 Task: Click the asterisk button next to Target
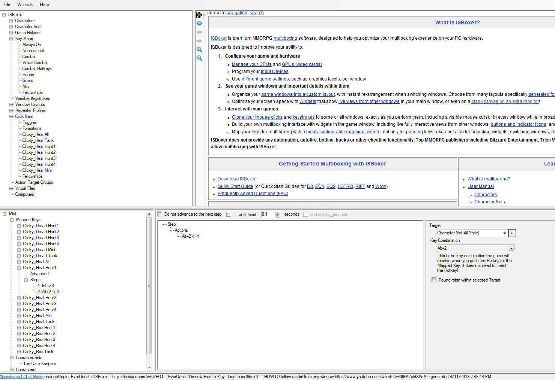[x=512, y=233]
